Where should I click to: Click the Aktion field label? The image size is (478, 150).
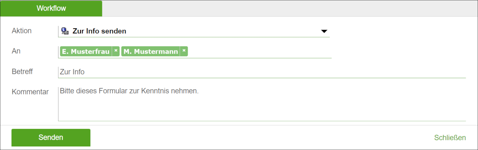[x=22, y=31]
